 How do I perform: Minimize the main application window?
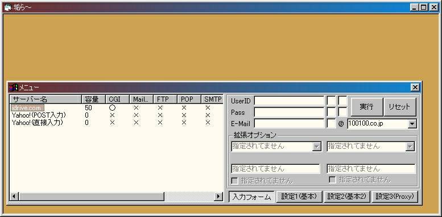click(414, 7)
